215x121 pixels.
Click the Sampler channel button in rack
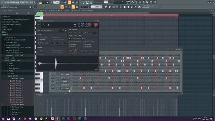point(65,81)
